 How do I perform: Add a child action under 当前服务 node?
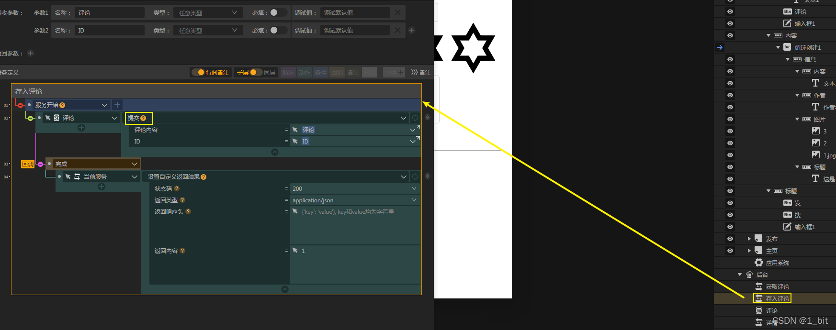tap(102, 187)
